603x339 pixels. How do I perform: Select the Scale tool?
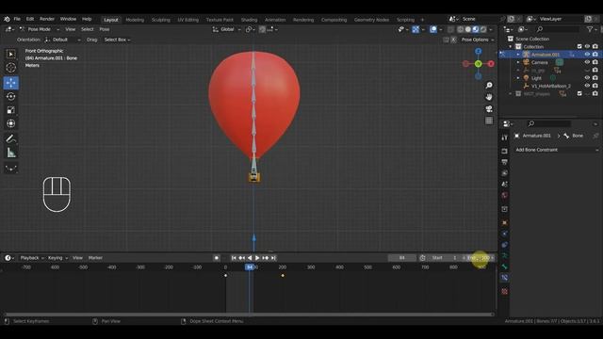(10, 110)
